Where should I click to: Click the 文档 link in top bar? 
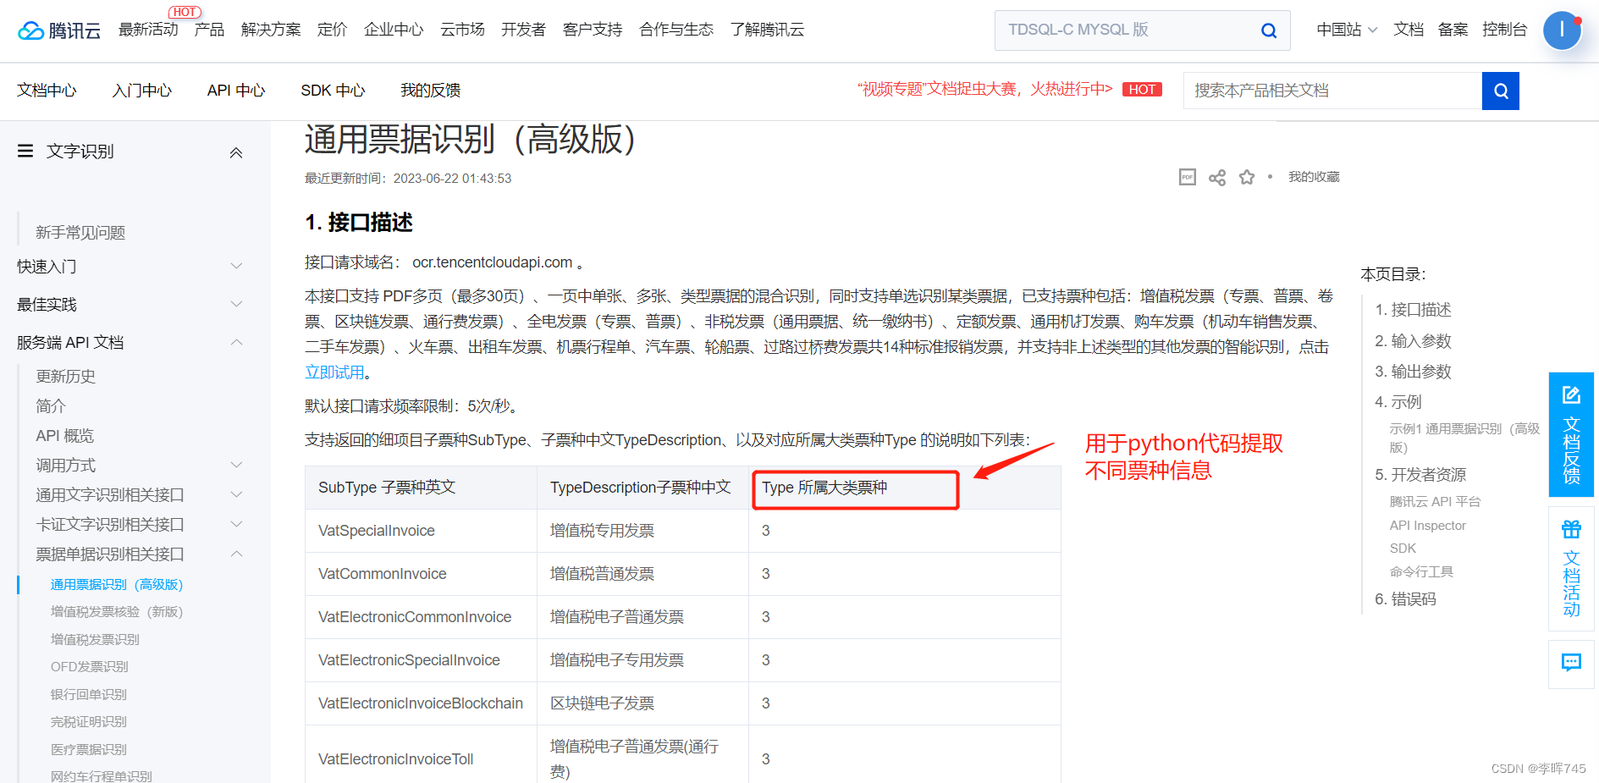coord(1409,30)
